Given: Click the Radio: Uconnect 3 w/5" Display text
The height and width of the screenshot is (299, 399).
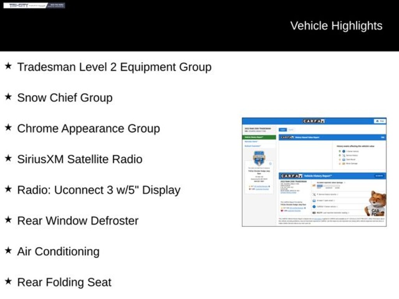Looking at the screenshot, I should point(99,190).
